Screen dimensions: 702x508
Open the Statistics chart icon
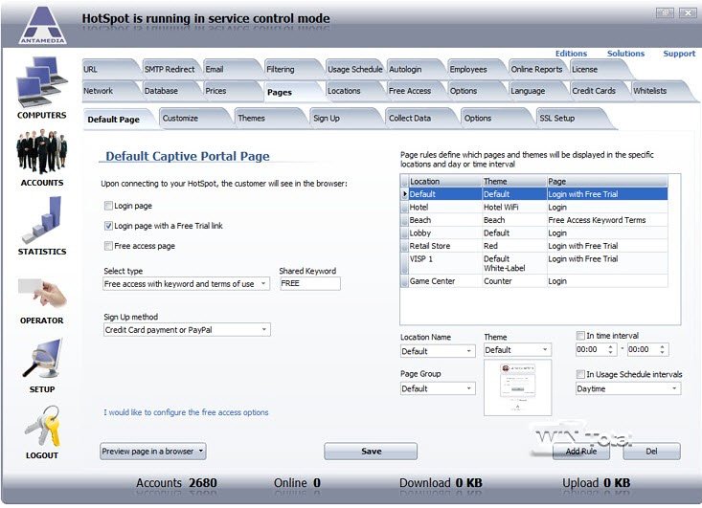coord(41,220)
